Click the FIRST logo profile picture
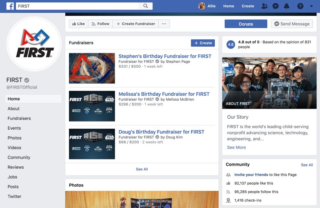Viewport: 320px width, 208px height. [x=34, y=44]
